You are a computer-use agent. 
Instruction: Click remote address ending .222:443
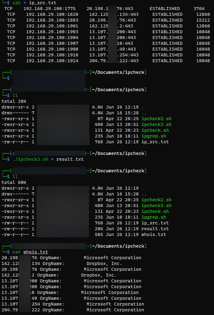[x=114, y=61]
